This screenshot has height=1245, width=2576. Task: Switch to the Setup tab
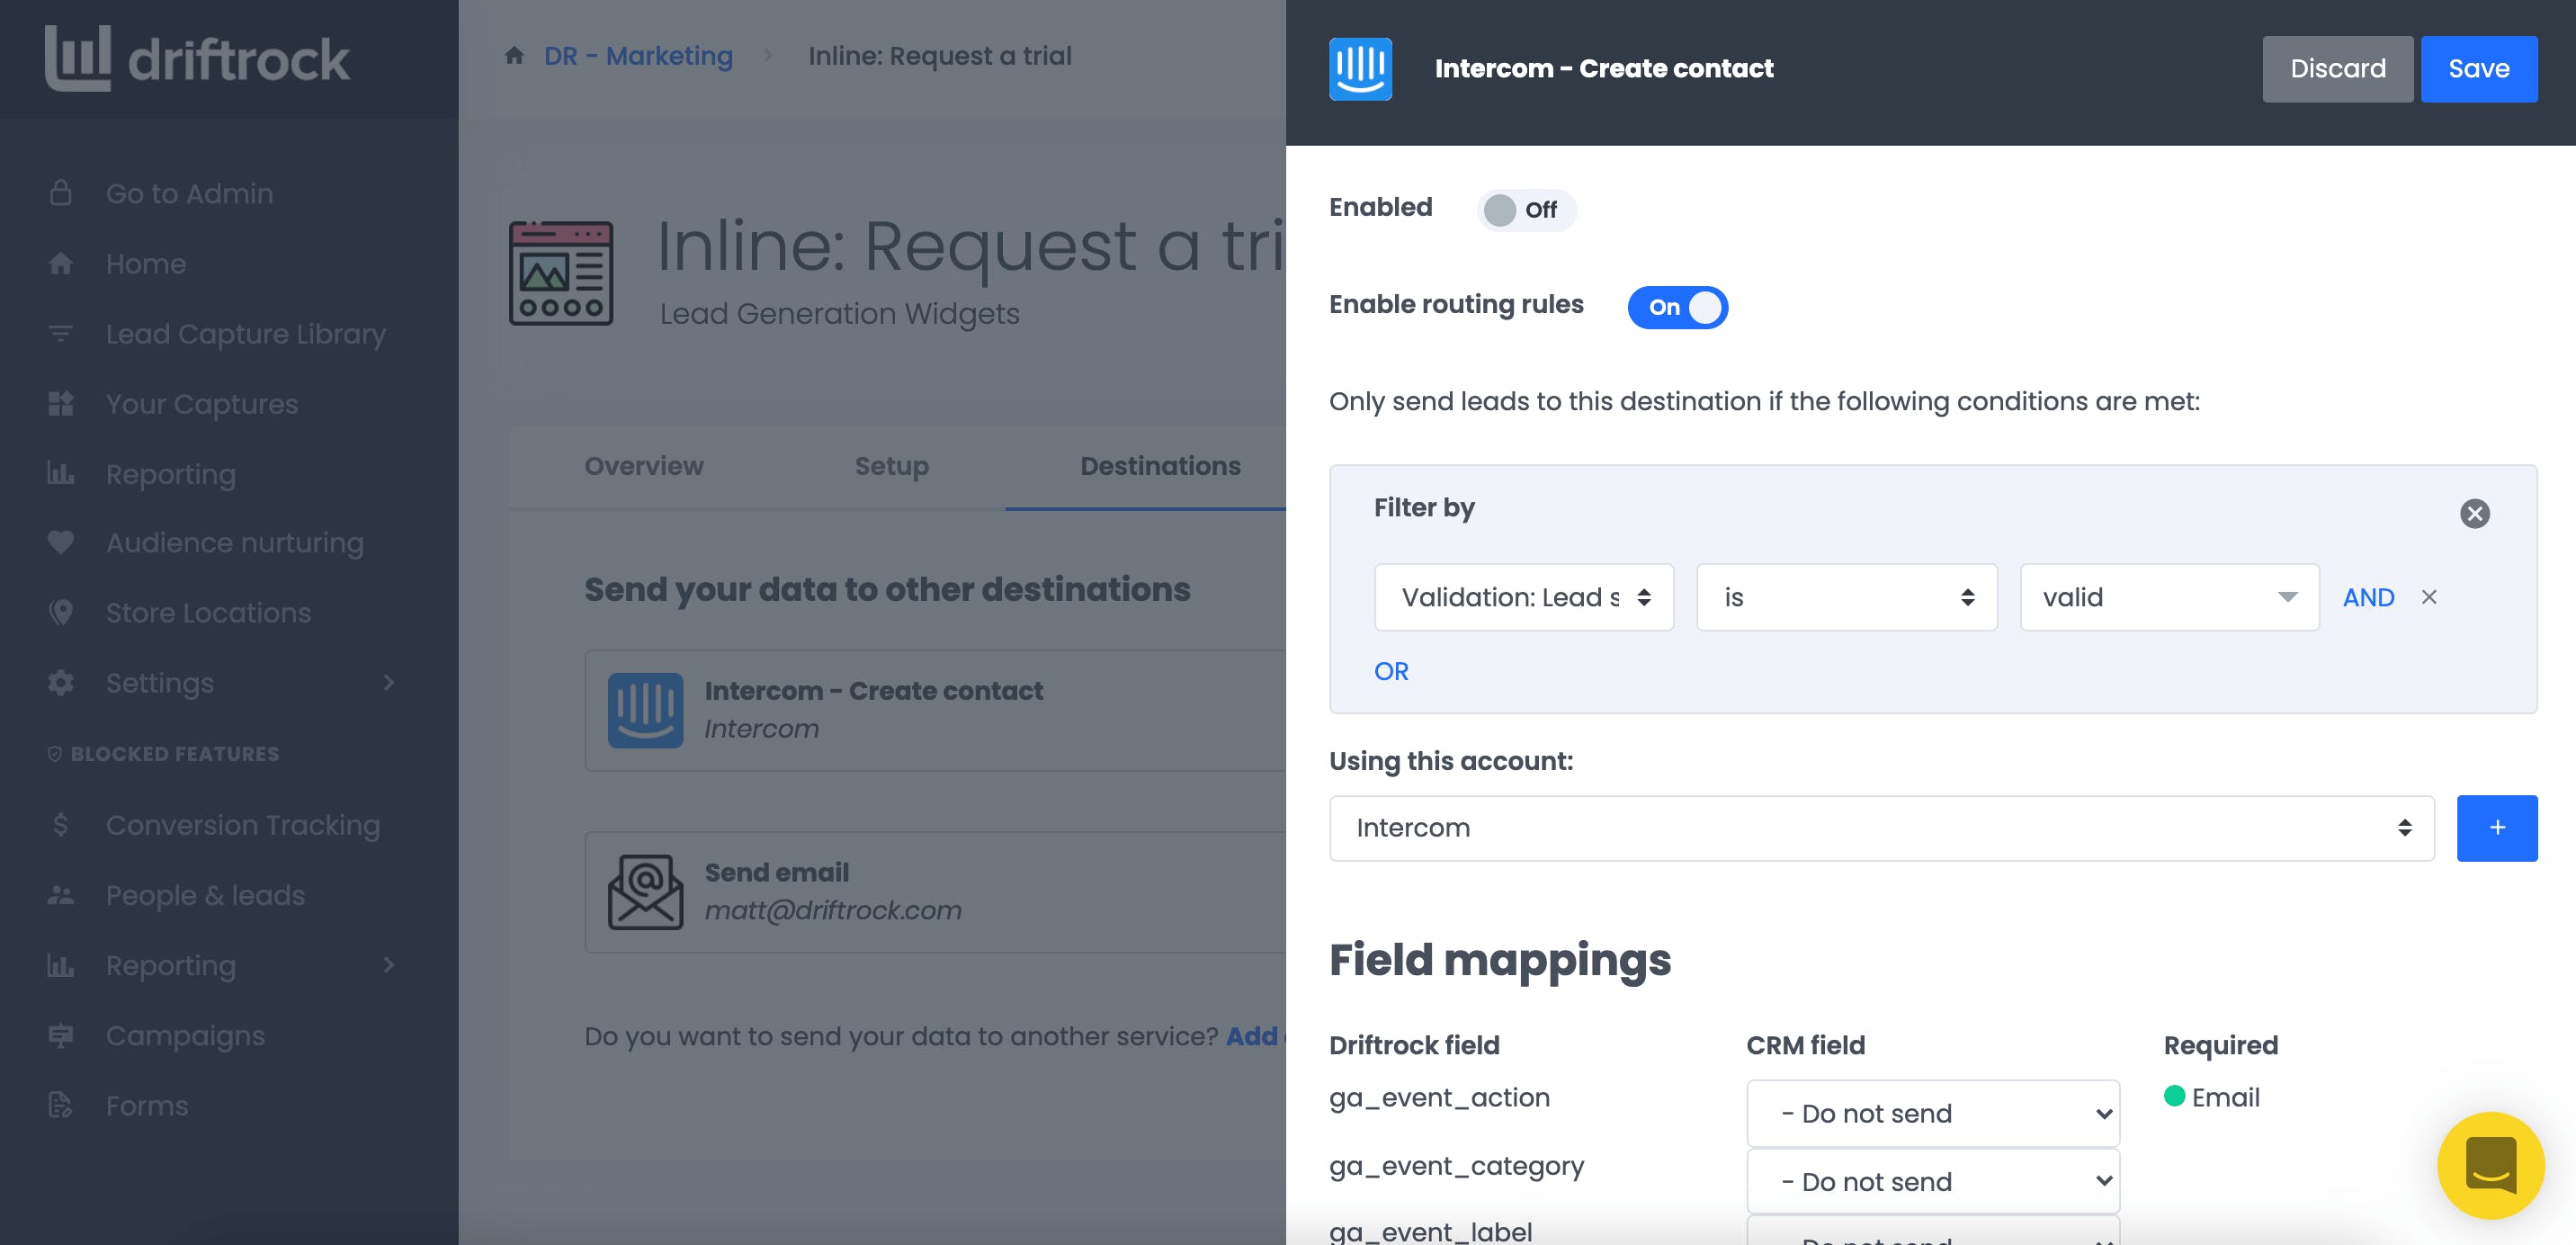[x=891, y=466]
